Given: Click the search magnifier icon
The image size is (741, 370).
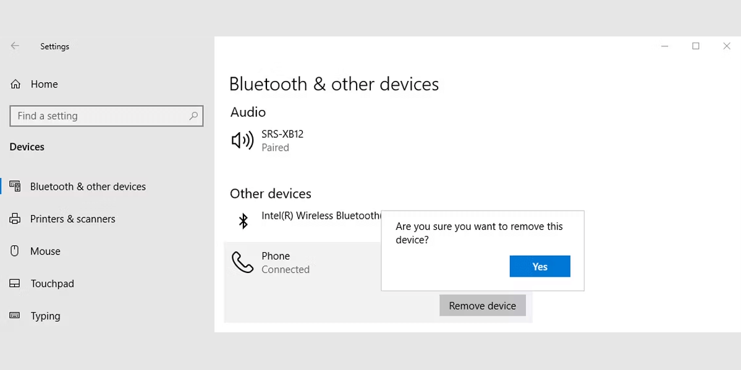Looking at the screenshot, I should point(193,116).
